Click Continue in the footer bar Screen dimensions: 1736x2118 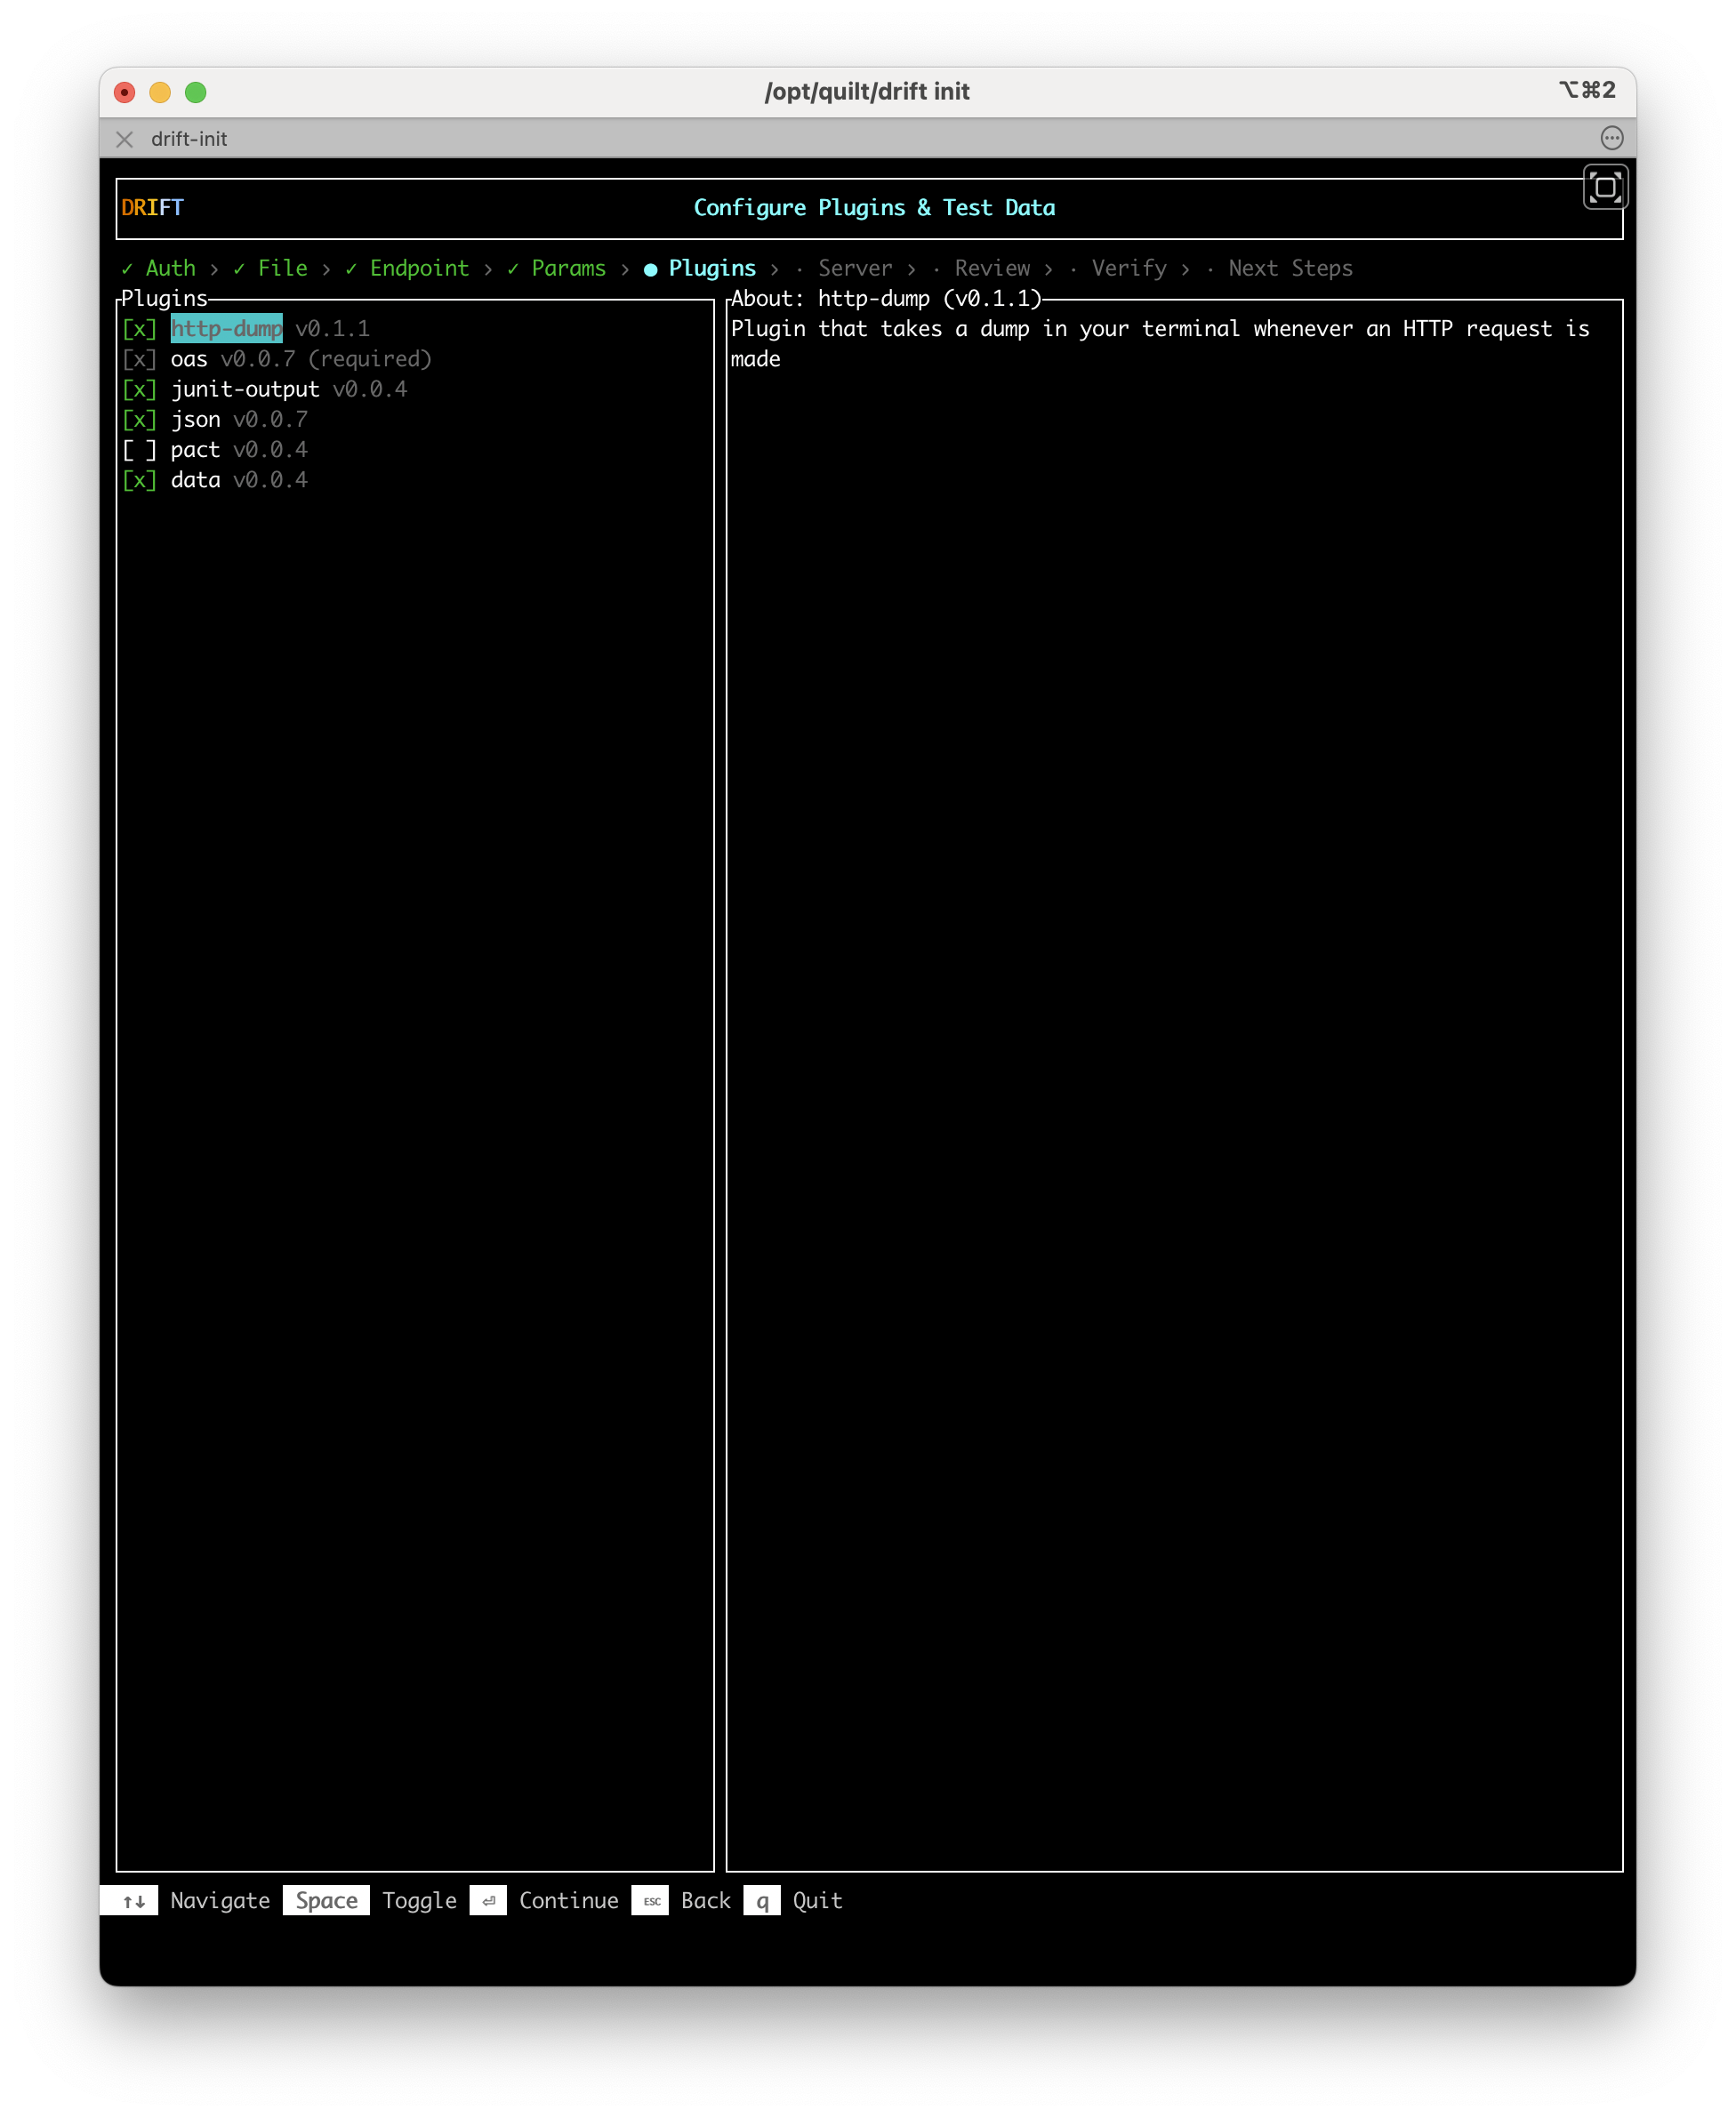point(568,1900)
